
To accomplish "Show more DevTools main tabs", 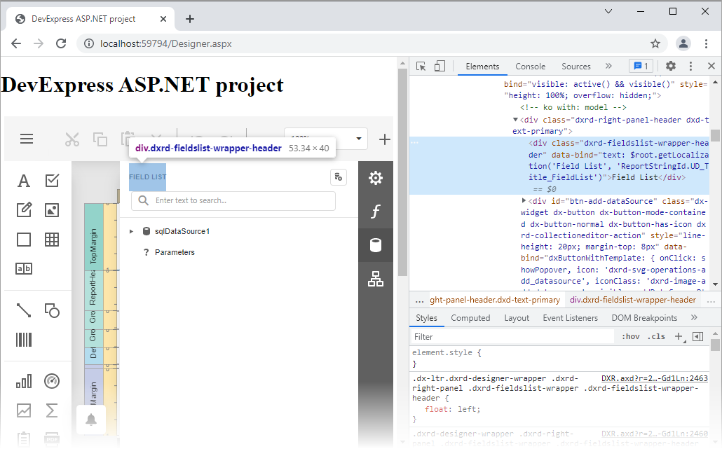I will (x=608, y=67).
